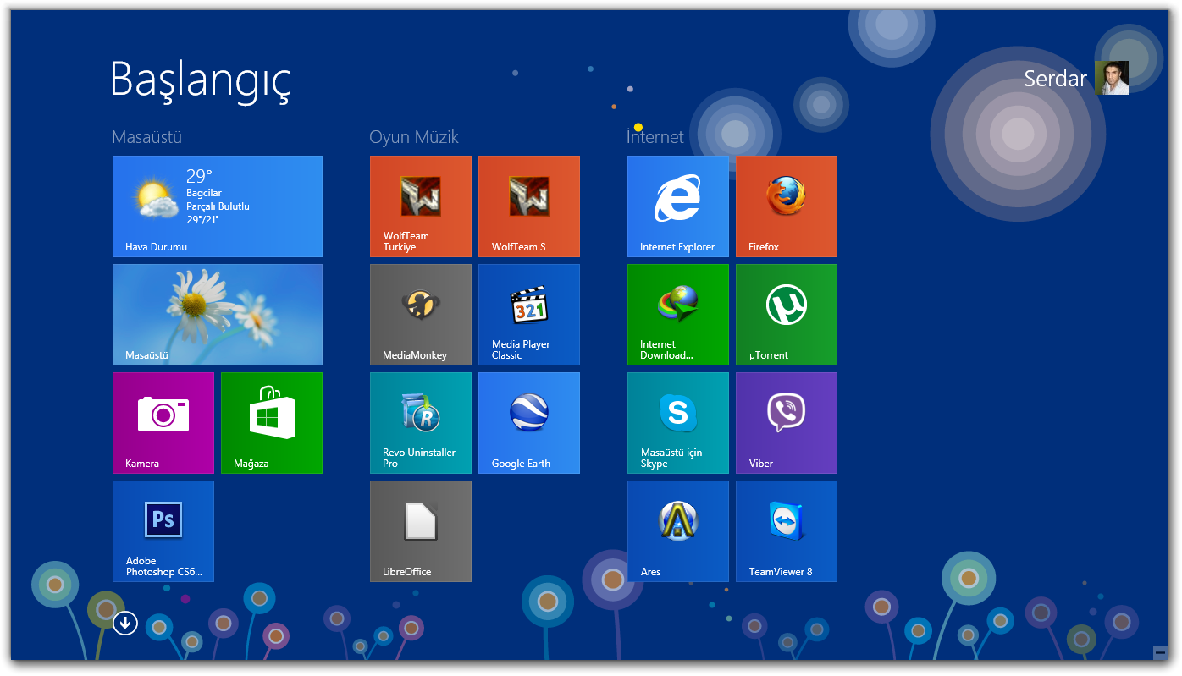This screenshot has width=1182, height=676.
Task: Open Firefox from Start screen
Action: [786, 206]
